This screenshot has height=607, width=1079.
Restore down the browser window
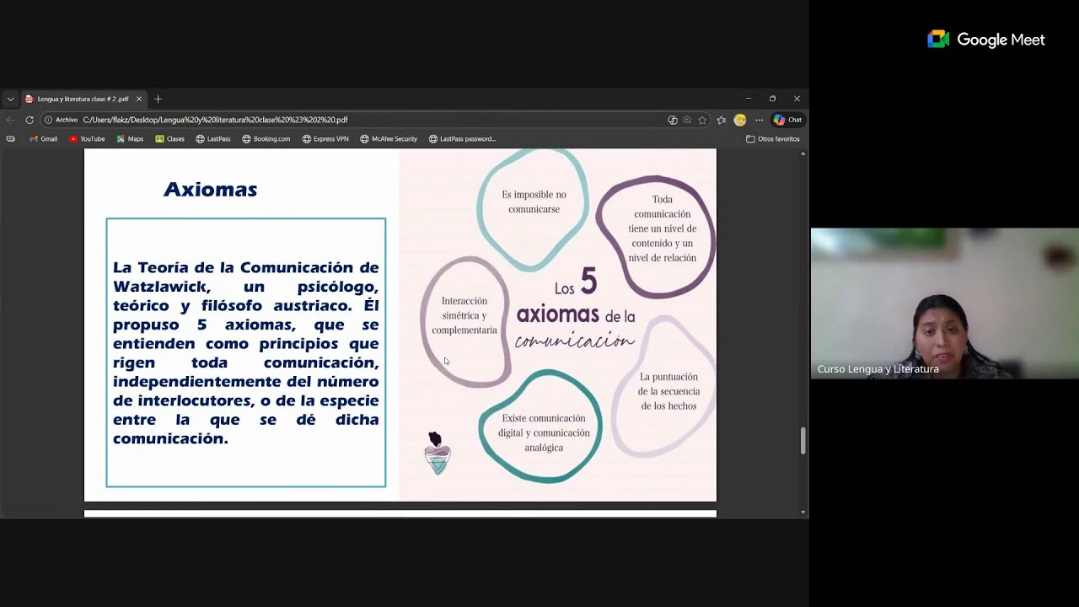772,99
